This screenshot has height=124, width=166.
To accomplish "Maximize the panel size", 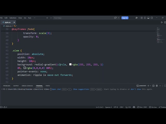I will coord(165,86).
